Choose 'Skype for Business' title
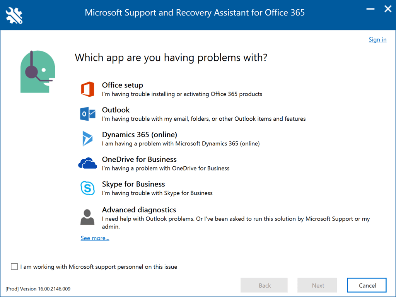The width and height of the screenshot is (396, 297). pos(133,184)
